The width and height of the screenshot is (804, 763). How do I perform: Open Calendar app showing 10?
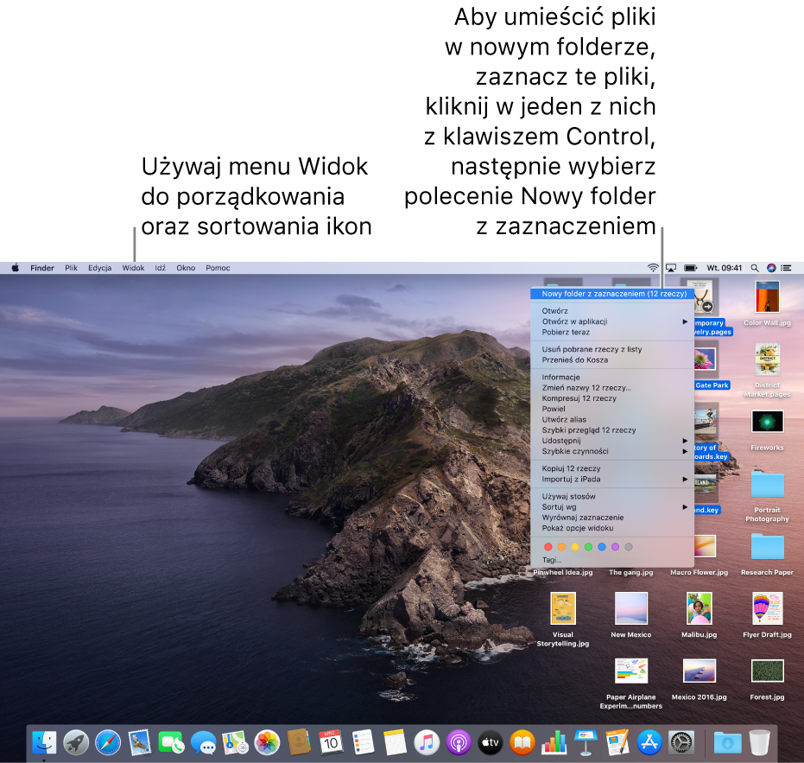tap(331, 742)
